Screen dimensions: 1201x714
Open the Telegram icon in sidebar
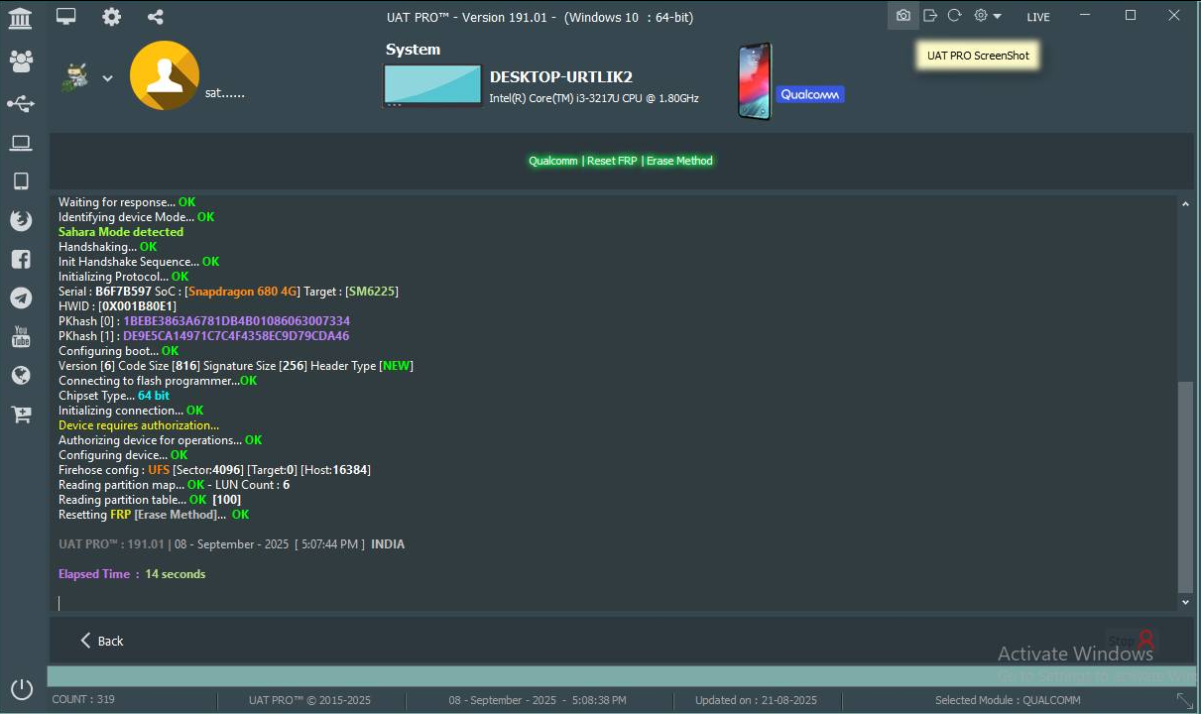tap(20, 297)
